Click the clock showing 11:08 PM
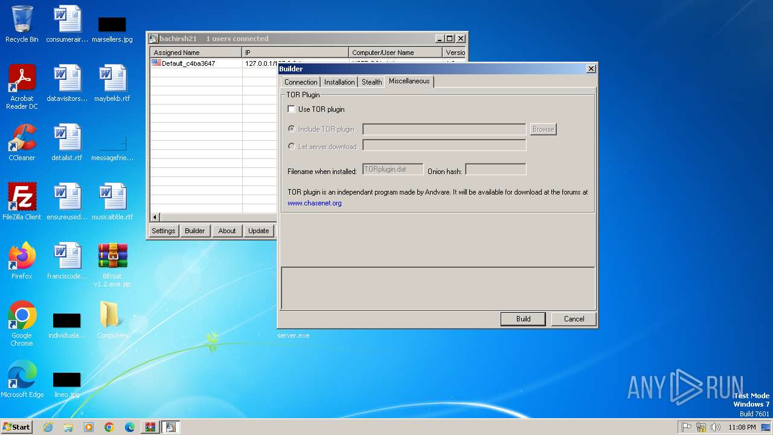 click(742, 427)
